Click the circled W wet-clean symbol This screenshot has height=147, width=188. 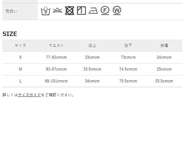tap(117, 10)
